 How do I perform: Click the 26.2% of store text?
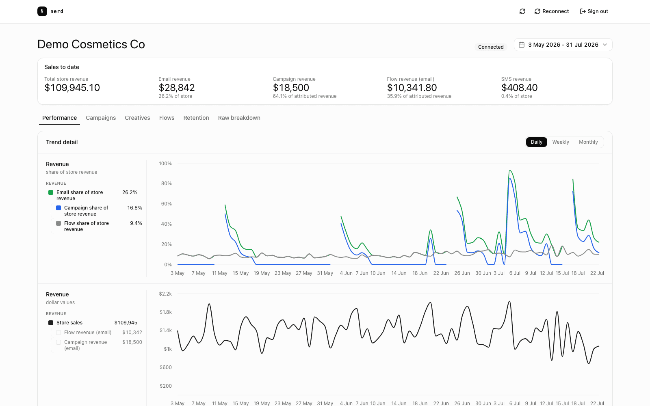tap(175, 96)
